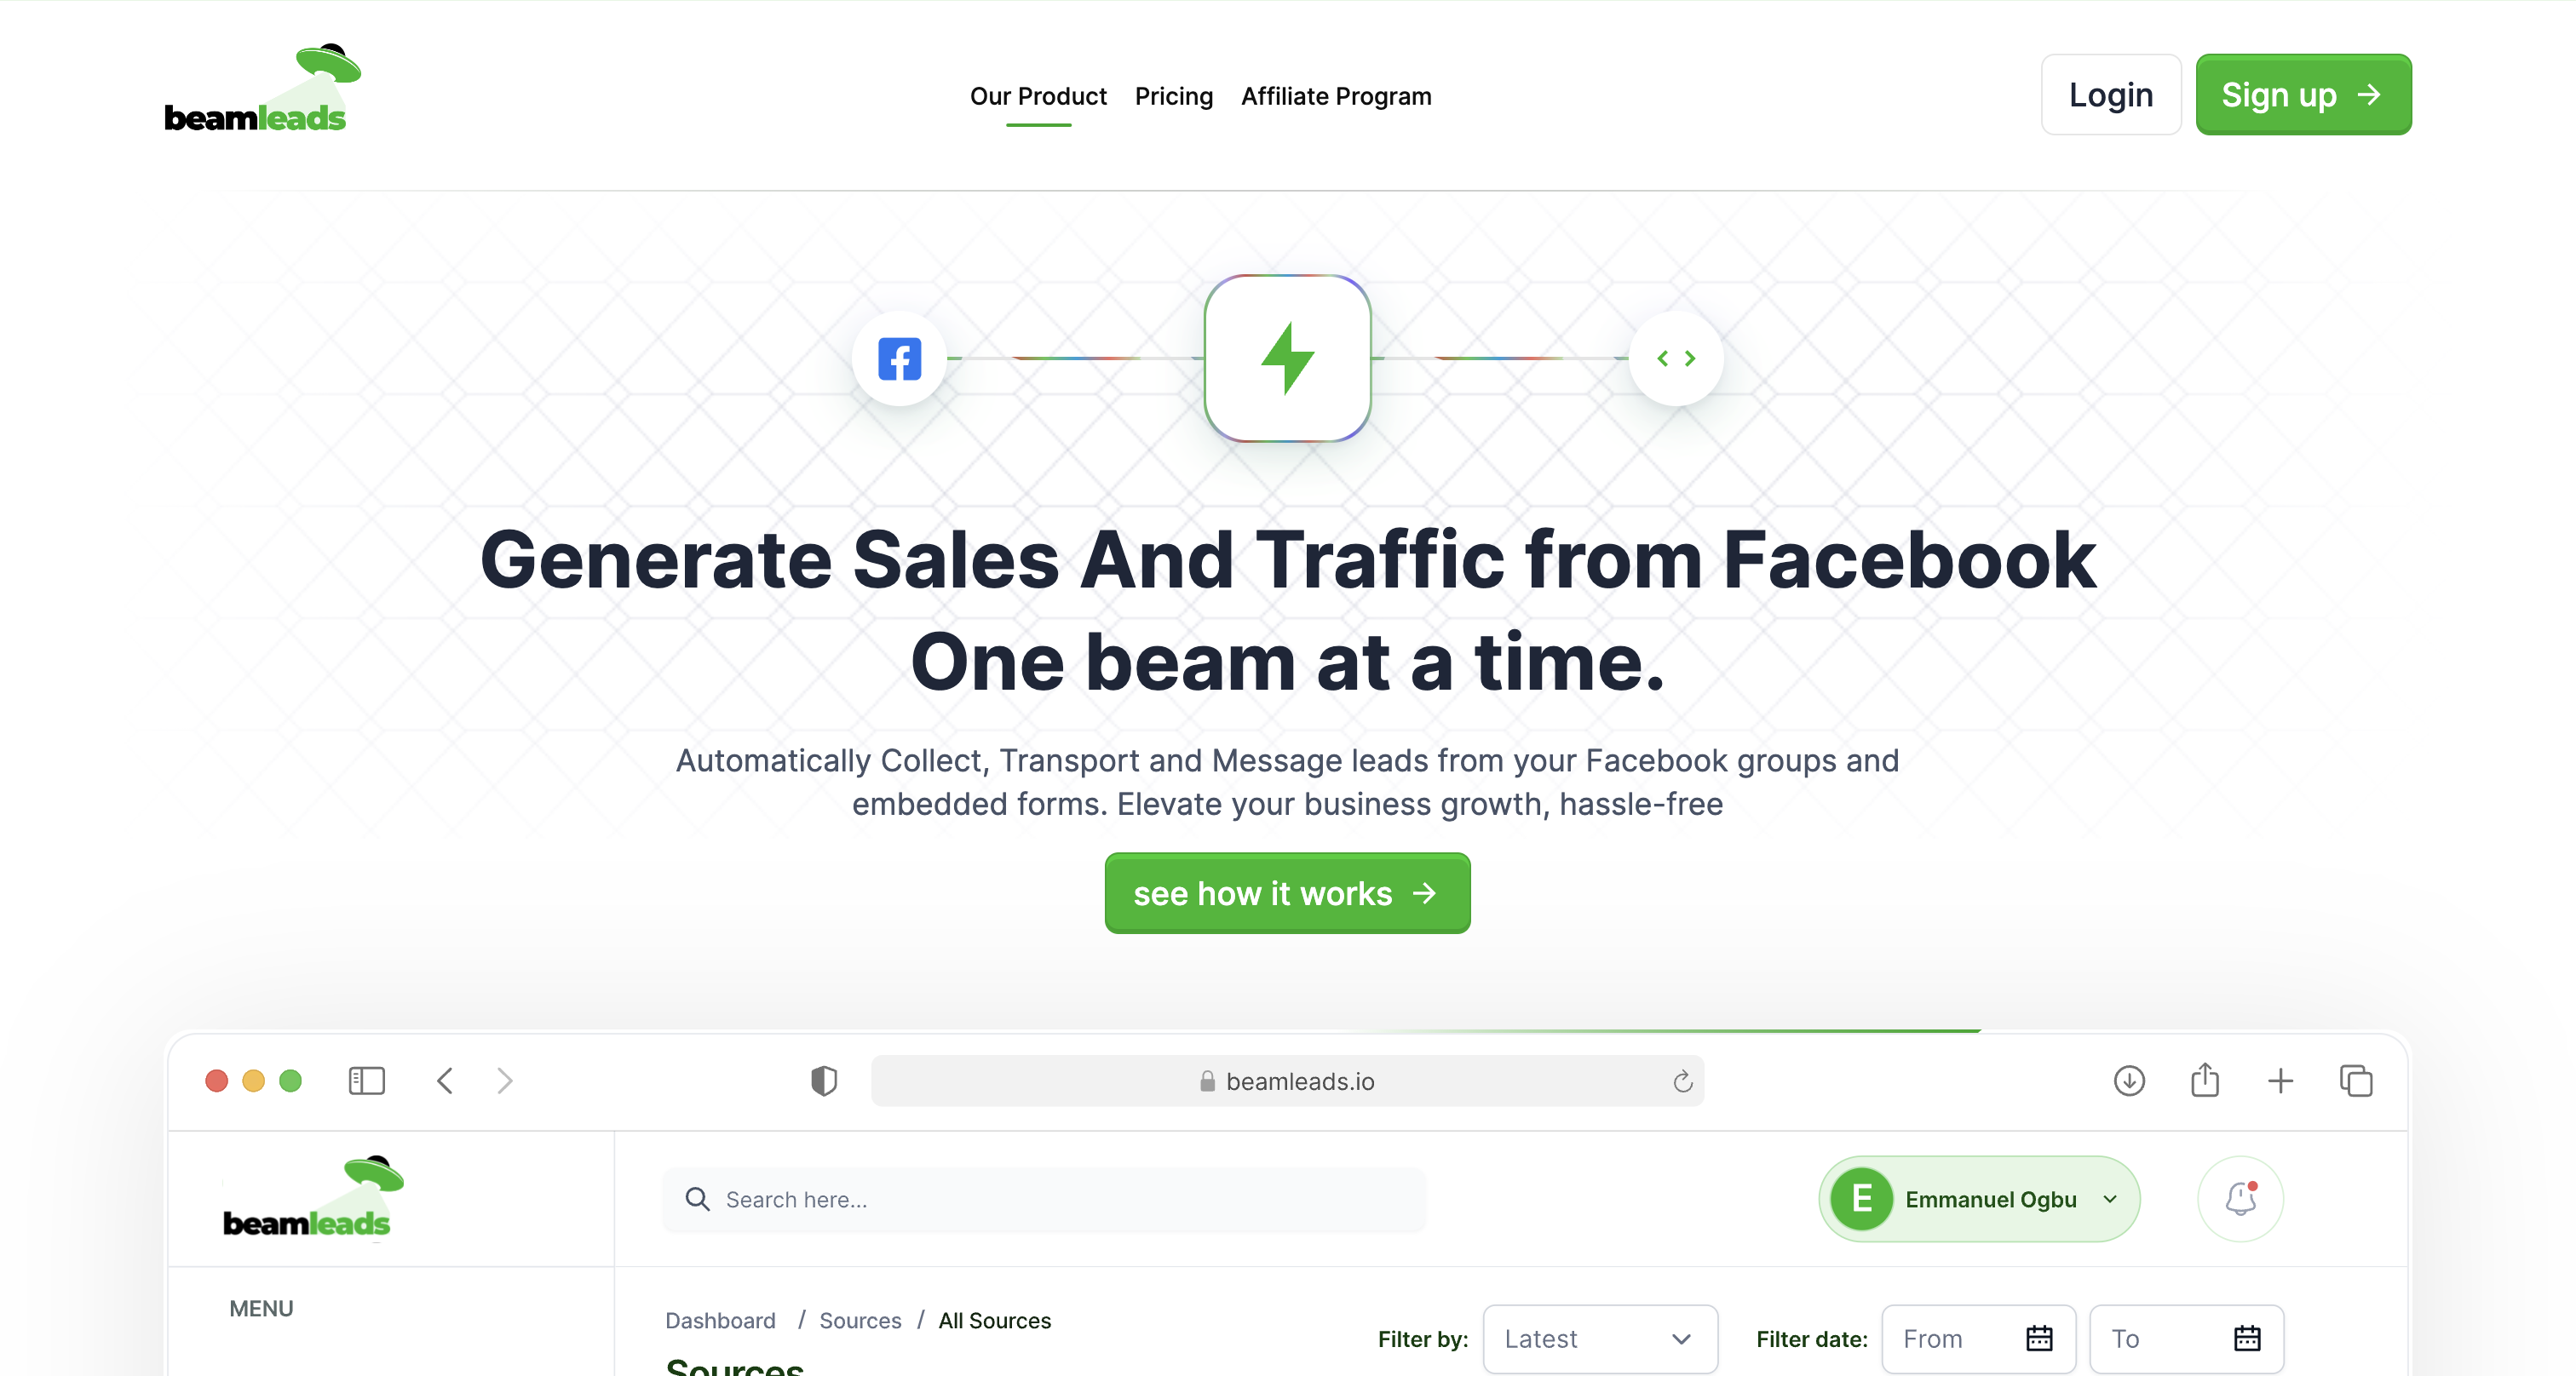Click the 'Sources' breadcrumb link
Viewport: 2576px width, 1376px height.
pos(860,1320)
